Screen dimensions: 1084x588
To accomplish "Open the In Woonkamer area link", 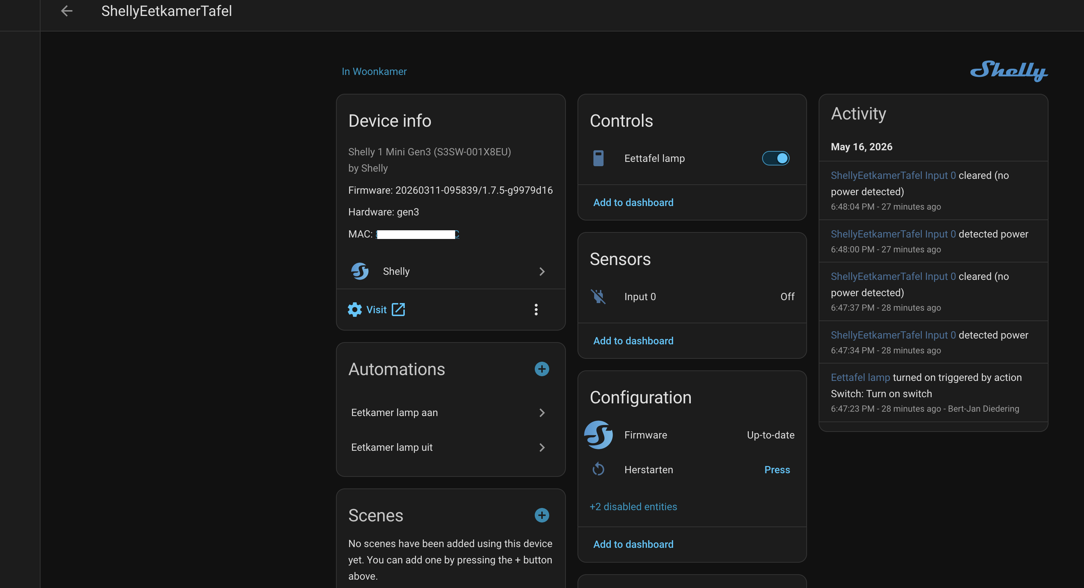I will point(374,72).
